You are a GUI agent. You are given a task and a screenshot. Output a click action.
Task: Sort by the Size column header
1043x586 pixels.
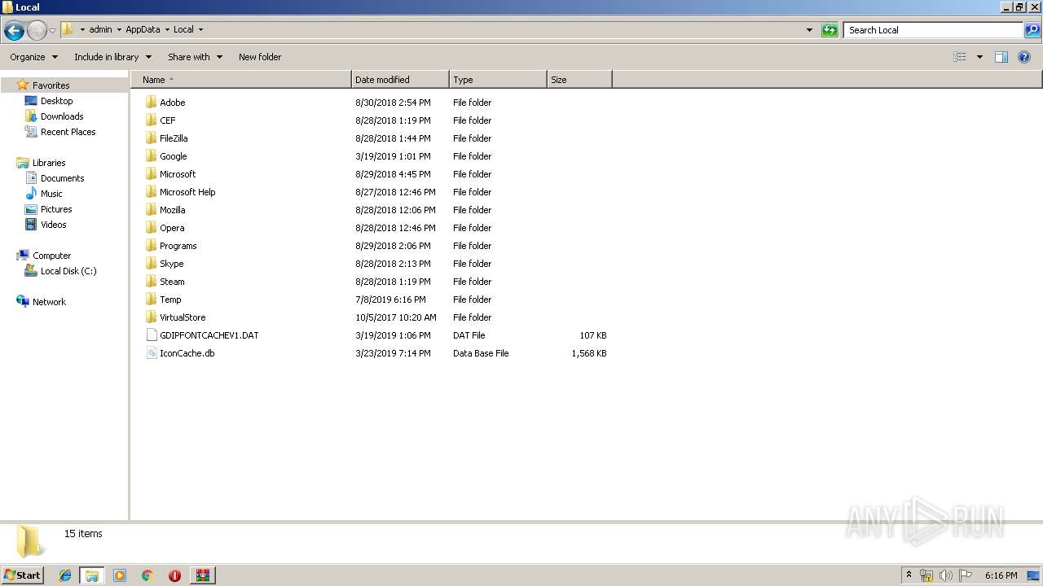click(x=579, y=80)
